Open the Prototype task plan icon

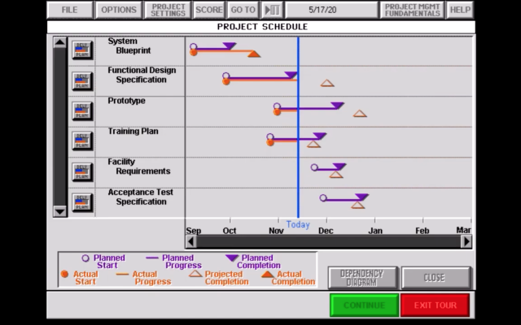(81, 110)
